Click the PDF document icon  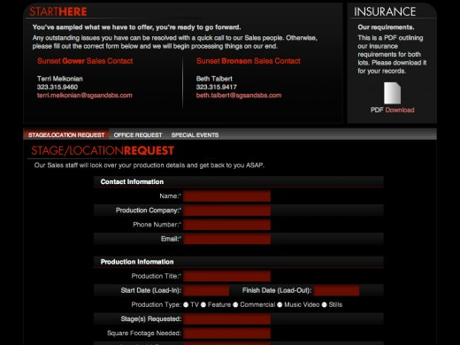(392, 93)
